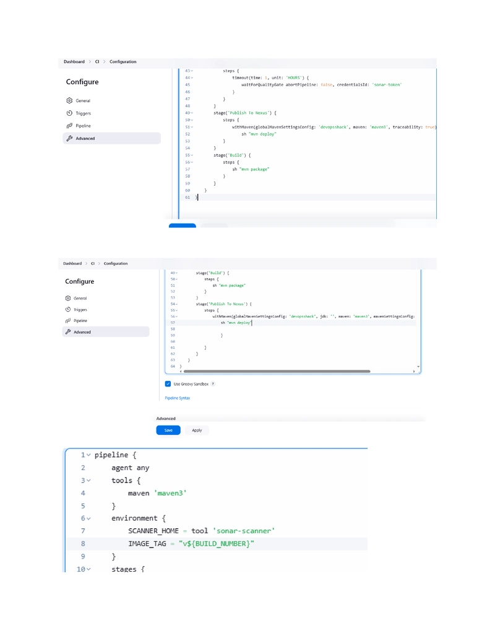Click the Apply button

click(x=197, y=430)
